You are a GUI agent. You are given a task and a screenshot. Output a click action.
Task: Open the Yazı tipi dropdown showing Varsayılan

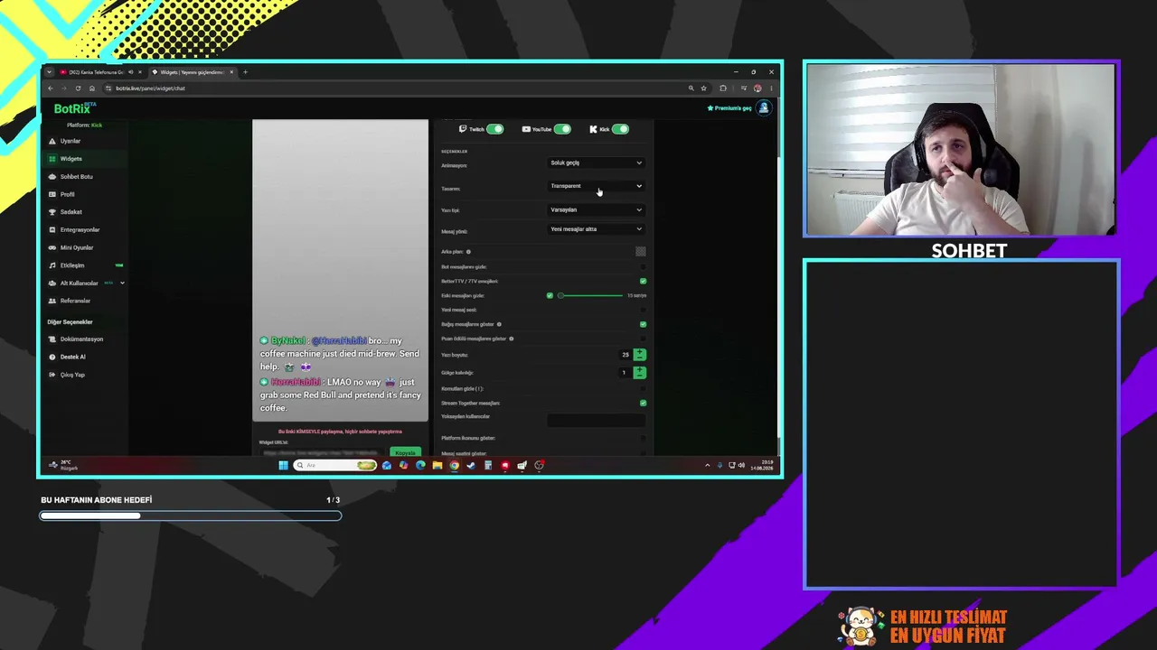click(x=597, y=210)
